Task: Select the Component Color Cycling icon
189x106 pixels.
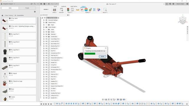Action: tap(99, 10)
